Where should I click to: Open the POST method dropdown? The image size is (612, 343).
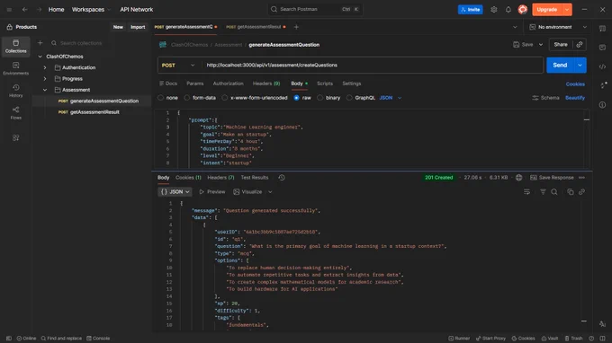pos(178,66)
